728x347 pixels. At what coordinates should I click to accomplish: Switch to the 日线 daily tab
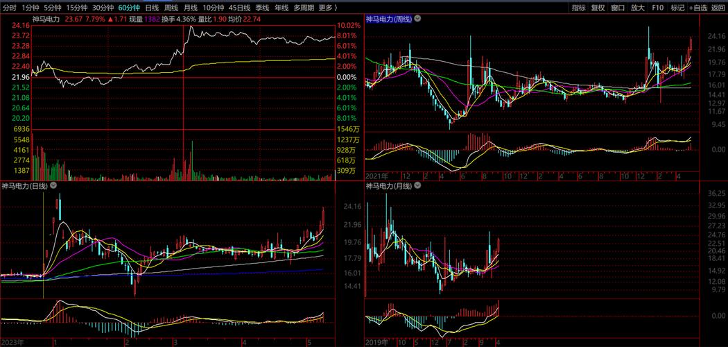tap(152, 8)
